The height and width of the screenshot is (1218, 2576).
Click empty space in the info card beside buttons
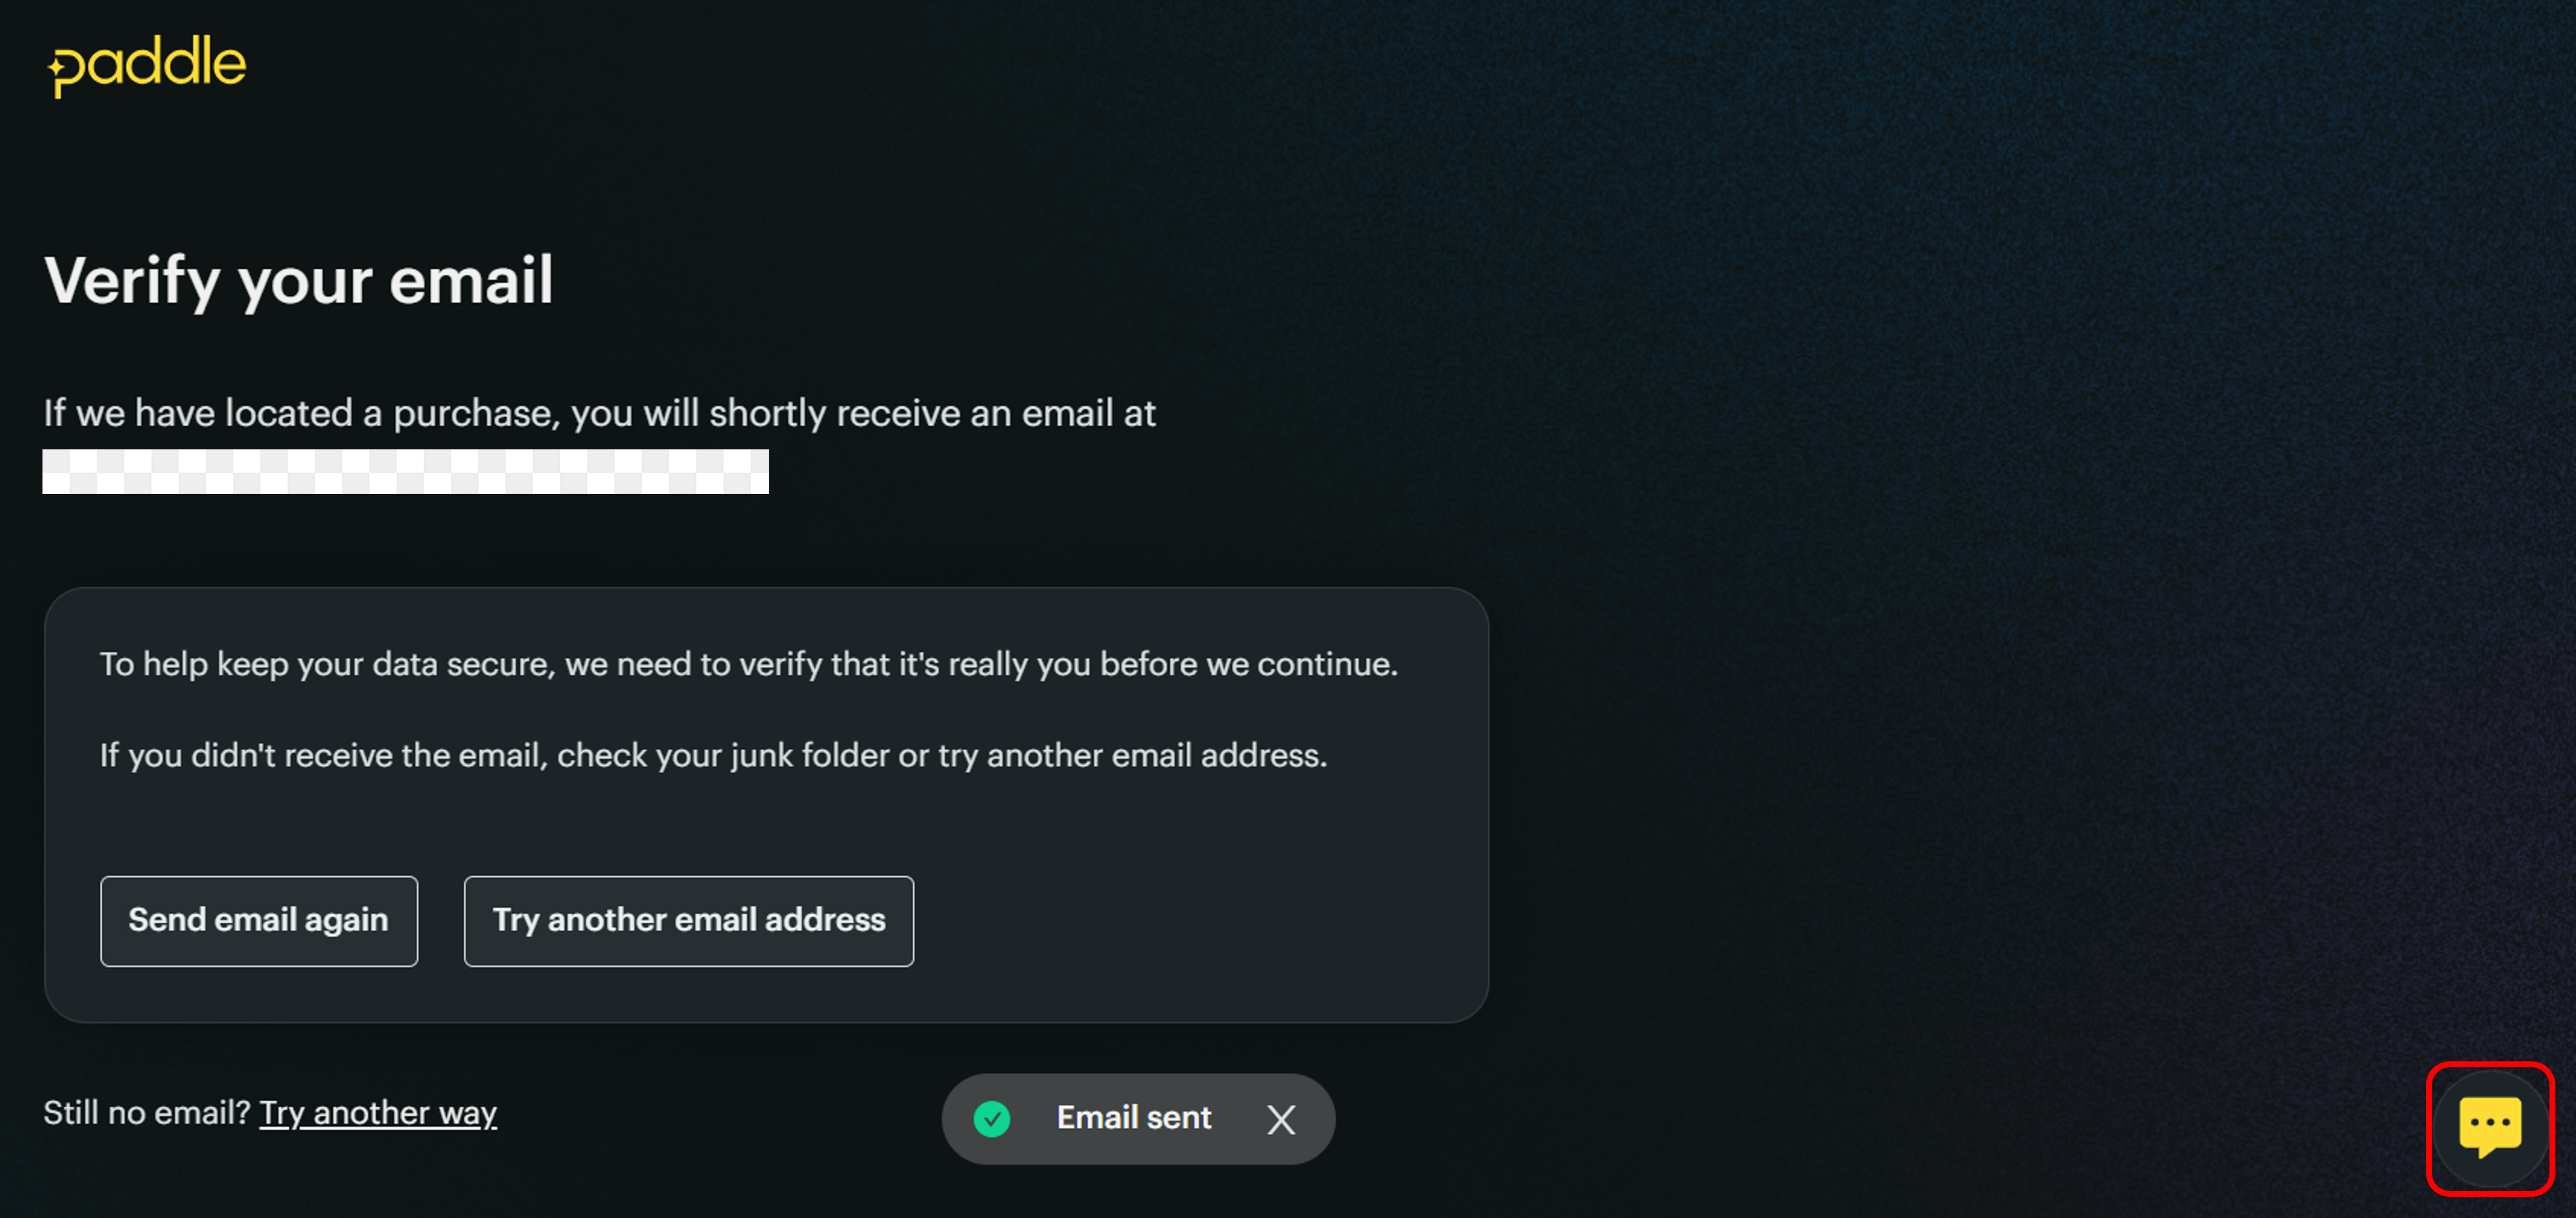(x=1200, y=920)
